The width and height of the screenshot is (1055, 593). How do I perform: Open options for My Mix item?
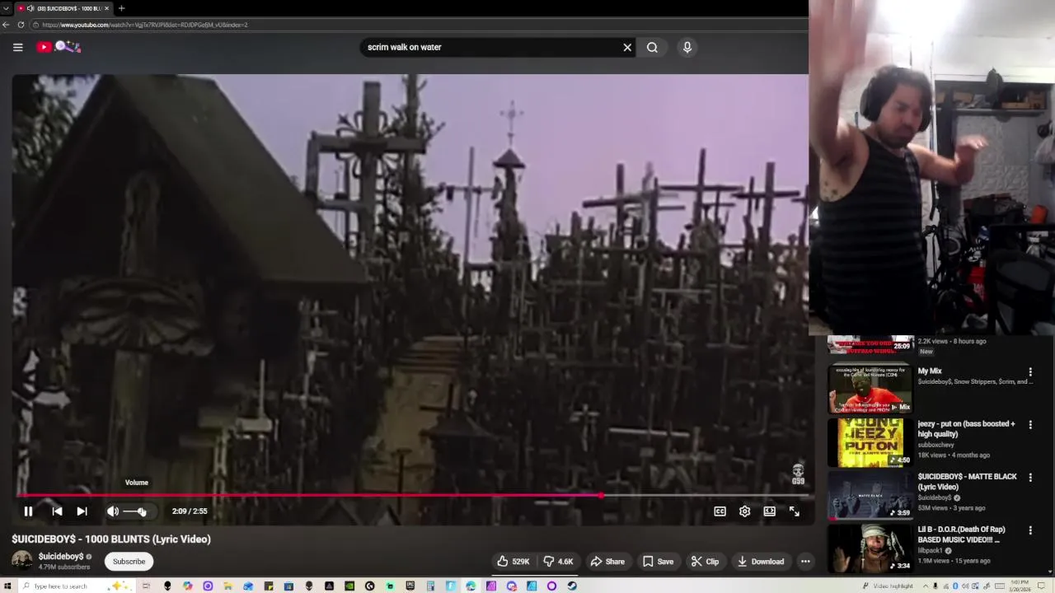click(1030, 372)
